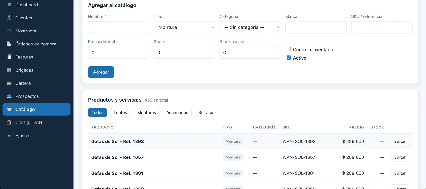Edit the Gafas de Sol Ref. 1657 product
Screen dimensions: 426x189
coord(400,157)
